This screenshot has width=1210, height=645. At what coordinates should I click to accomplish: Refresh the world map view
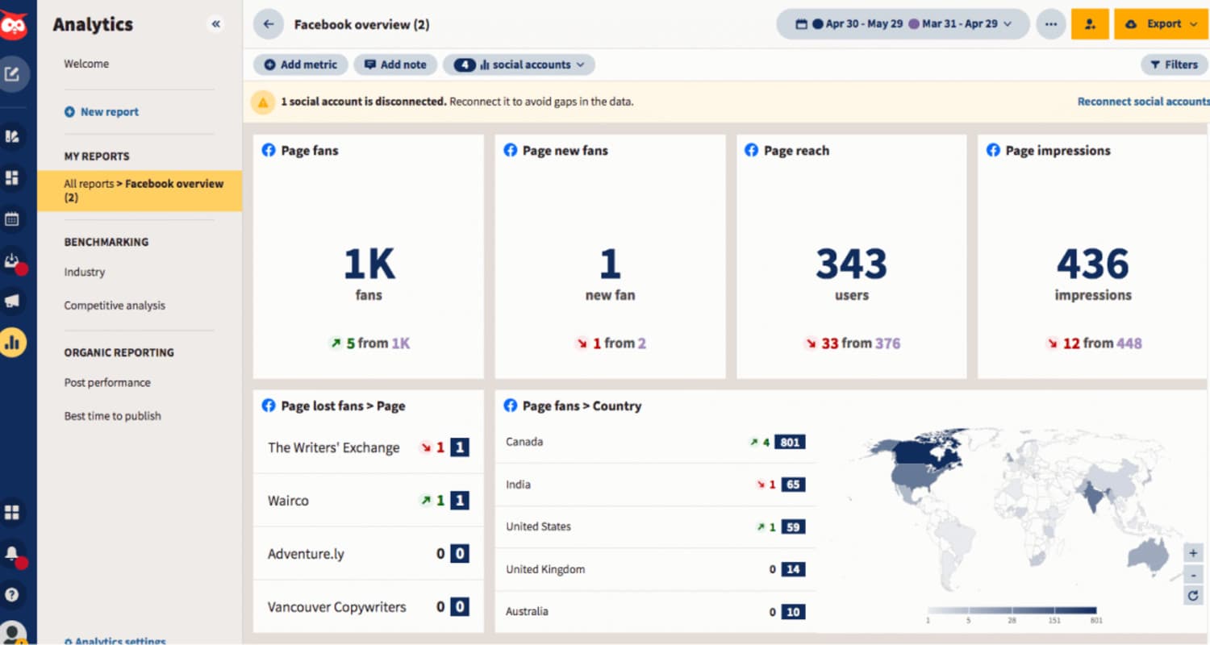1192,596
